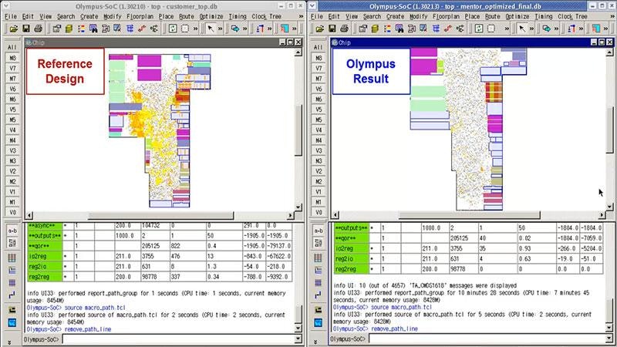Click the red route path icon in customer_top.db toolbar
617x347 pixels.
[142, 29]
